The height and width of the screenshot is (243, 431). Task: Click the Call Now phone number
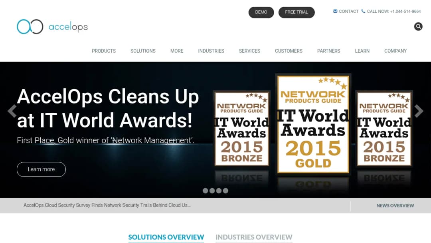point(394,11)
